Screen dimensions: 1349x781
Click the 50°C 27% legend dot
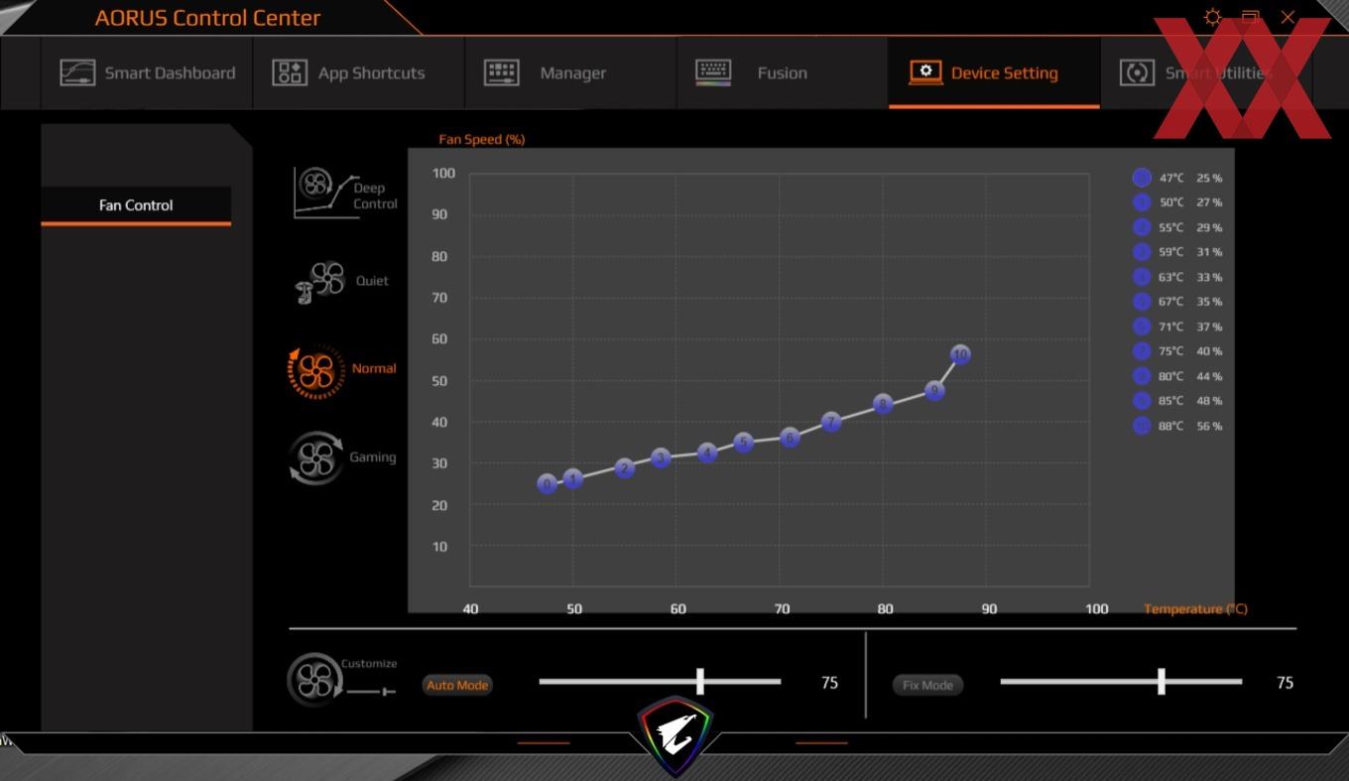coord(1142,202)
